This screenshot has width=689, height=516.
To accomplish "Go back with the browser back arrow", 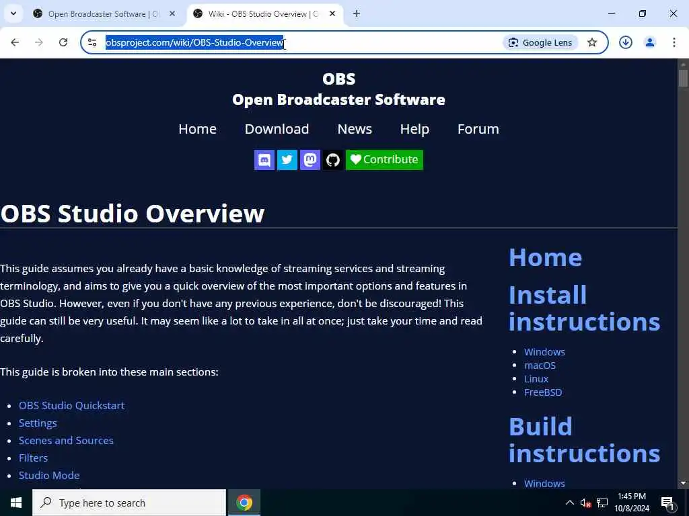I will pyautogui.click(x=15, y=42).
